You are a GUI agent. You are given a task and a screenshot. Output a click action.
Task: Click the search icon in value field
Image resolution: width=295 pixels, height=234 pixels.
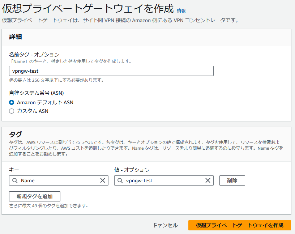point(120,180)
